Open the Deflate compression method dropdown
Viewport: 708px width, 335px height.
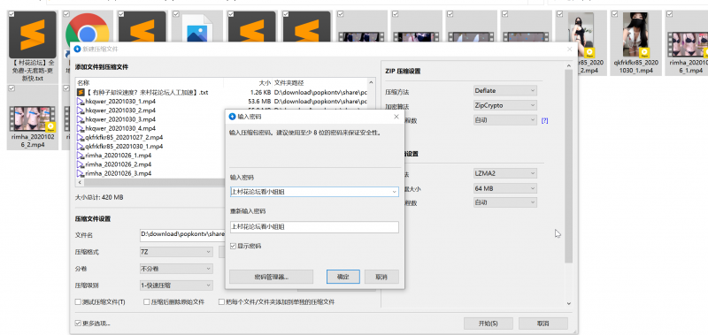[x=504, y=91]
